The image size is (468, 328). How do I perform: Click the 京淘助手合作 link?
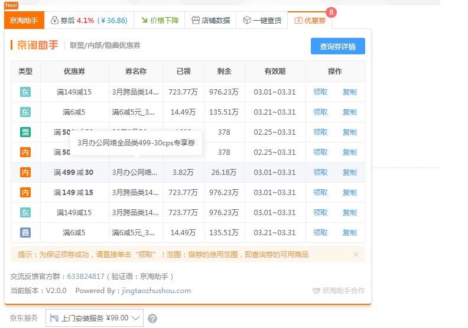[343, 290]
